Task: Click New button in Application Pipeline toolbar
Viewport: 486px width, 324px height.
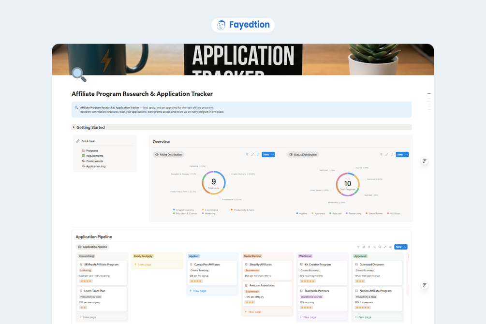Action: (x=399, y=247)
